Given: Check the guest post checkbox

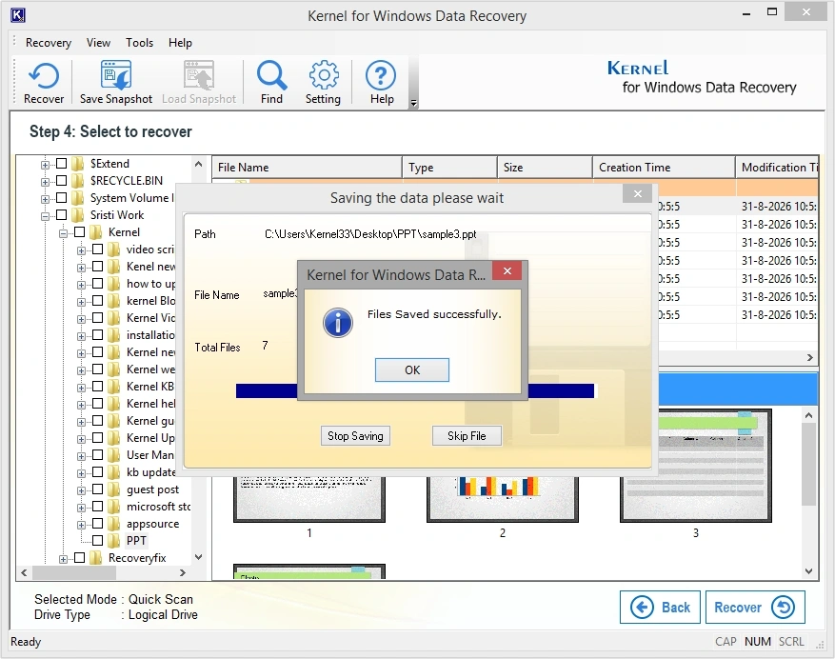Looking at the screenshot, I should pos(97,489).
